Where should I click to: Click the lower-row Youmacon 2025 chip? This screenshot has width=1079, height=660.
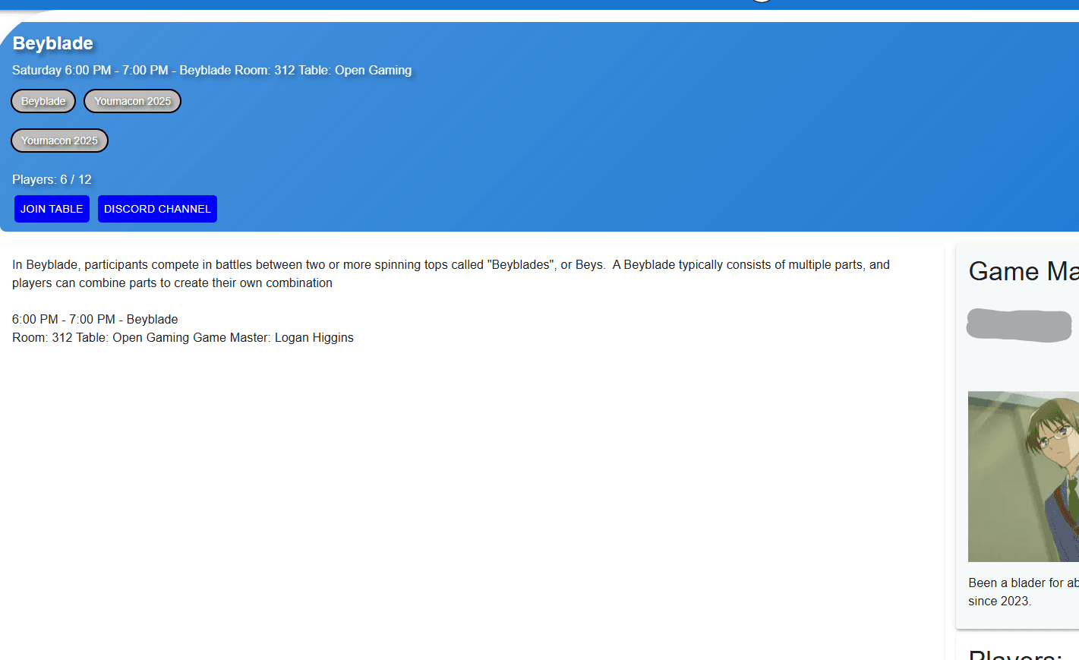pyautogui.click(x=59, y=141)
